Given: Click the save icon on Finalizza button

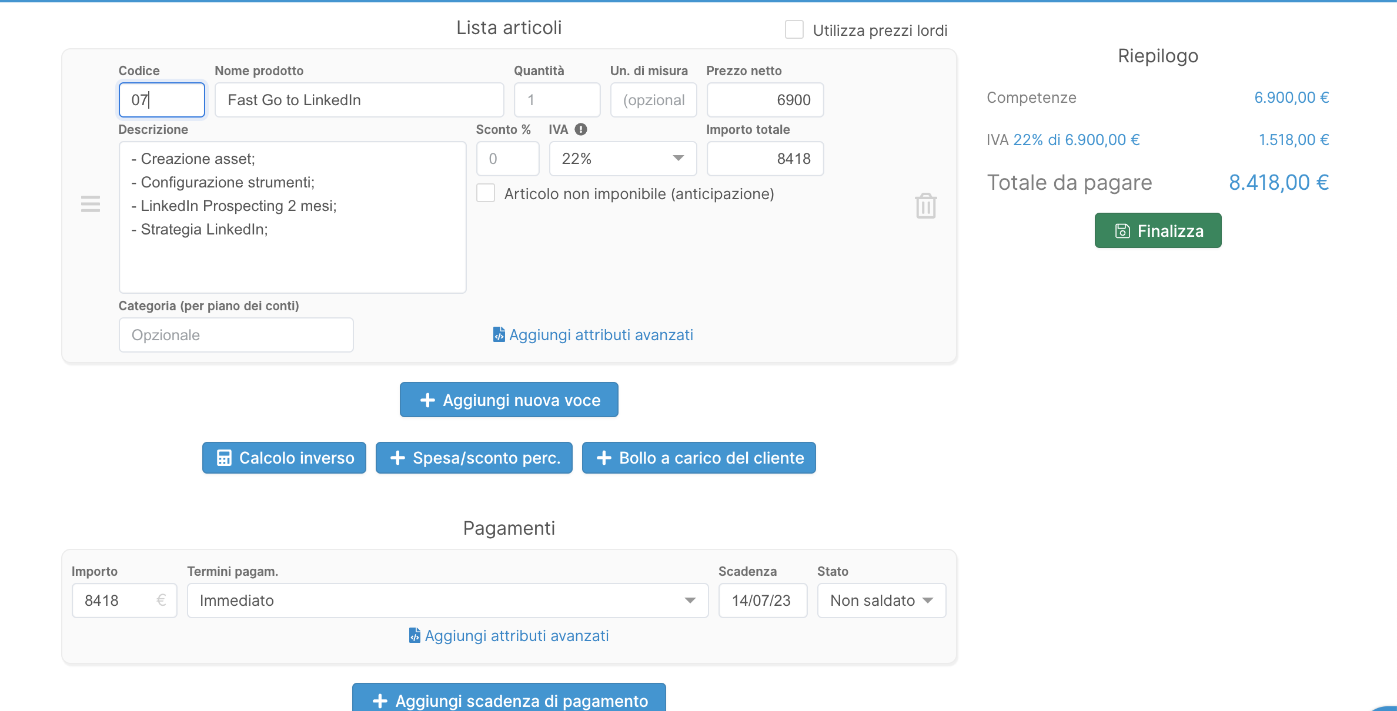Looking at the screenshot, I should pos(1122,231).
